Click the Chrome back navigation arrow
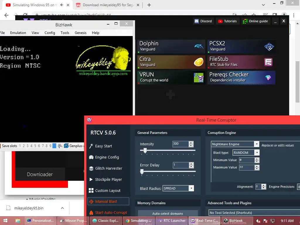300x225 pixels. point(6,15)
